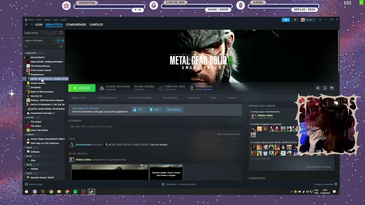Open Ver as últimas notícias link
This screenshot has height=205, width=365.
click(229, 134)
